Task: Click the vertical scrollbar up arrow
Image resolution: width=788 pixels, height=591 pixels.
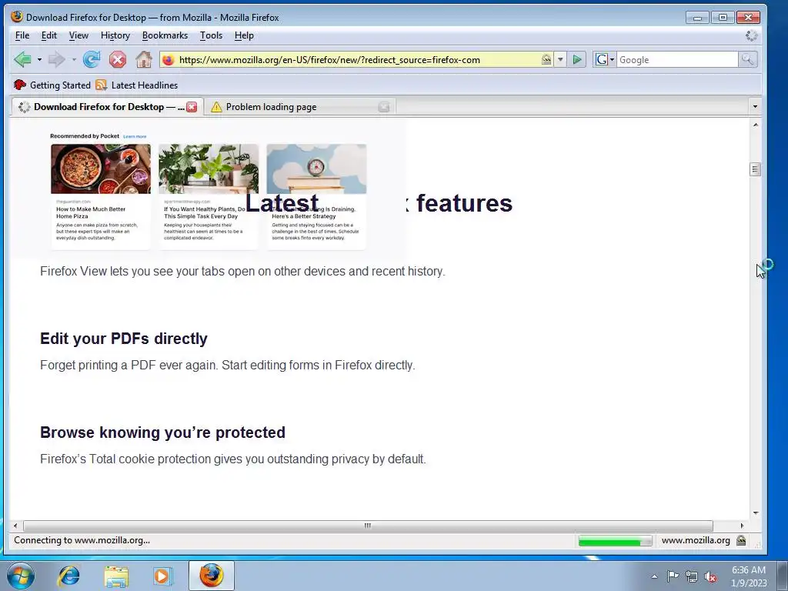Action: [x=755, y=125]
